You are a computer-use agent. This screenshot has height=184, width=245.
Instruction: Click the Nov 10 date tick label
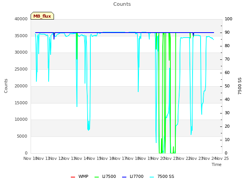click(x=30, y=158)
